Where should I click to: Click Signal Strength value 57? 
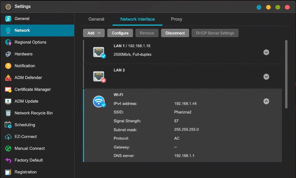coord(176,121)
